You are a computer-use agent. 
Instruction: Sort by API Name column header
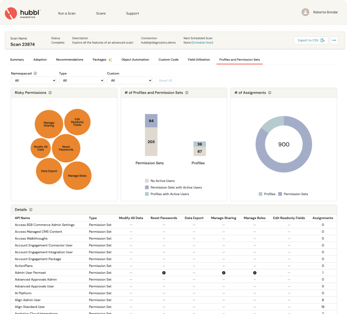(23, 218)
